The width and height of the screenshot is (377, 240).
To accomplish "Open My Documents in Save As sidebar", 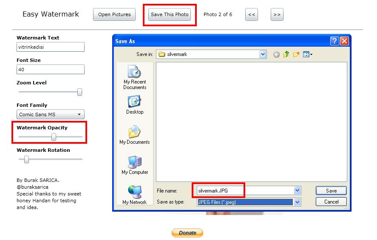I will (x=135, y=135).
